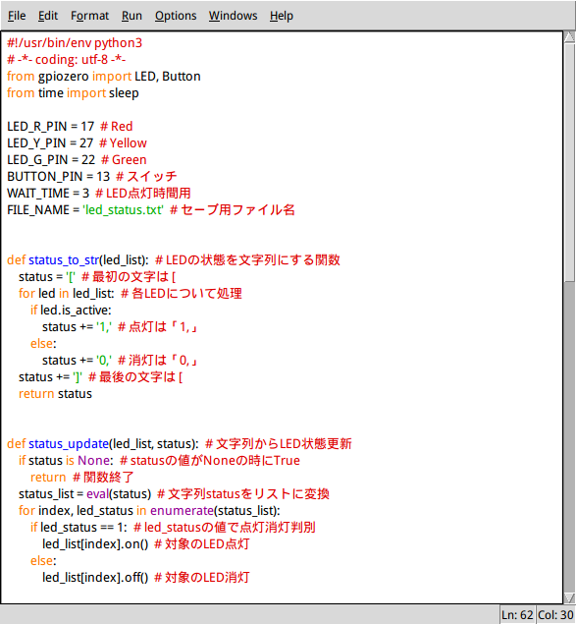Image resolution: width=576 pixels, height=624 pixels.
Task: Place cursor on 'LED_R_PIN = 17' line
Action: tap(50, 126)
